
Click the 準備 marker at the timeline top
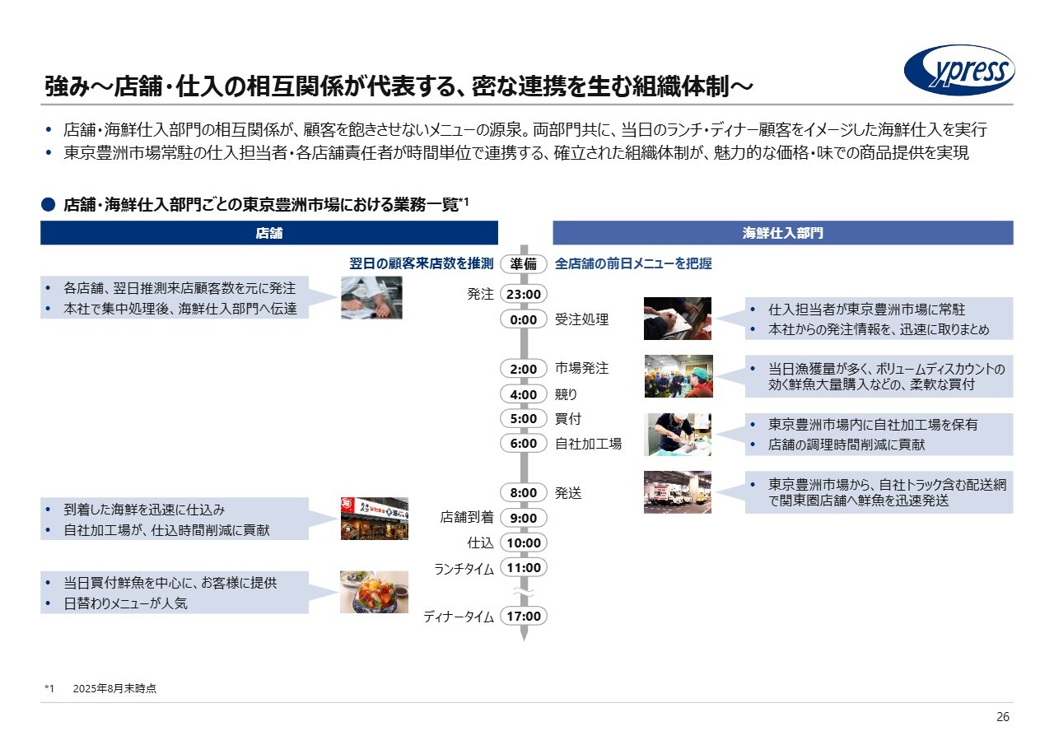tap(523, 264)
